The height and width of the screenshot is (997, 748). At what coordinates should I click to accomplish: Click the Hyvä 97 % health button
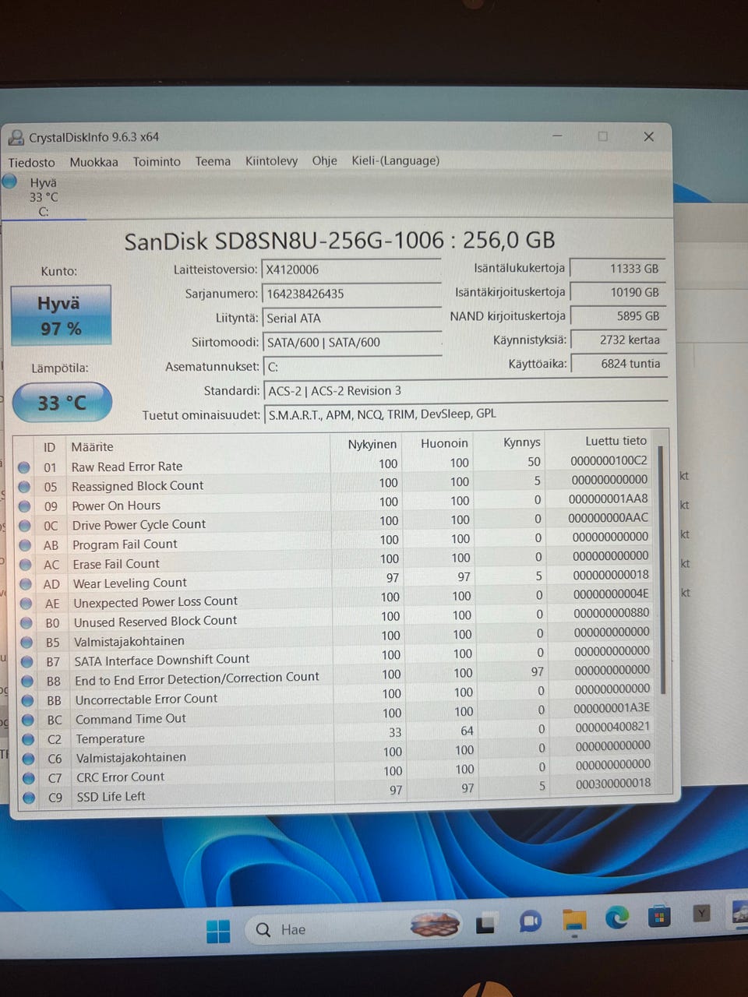pos(61,315)
